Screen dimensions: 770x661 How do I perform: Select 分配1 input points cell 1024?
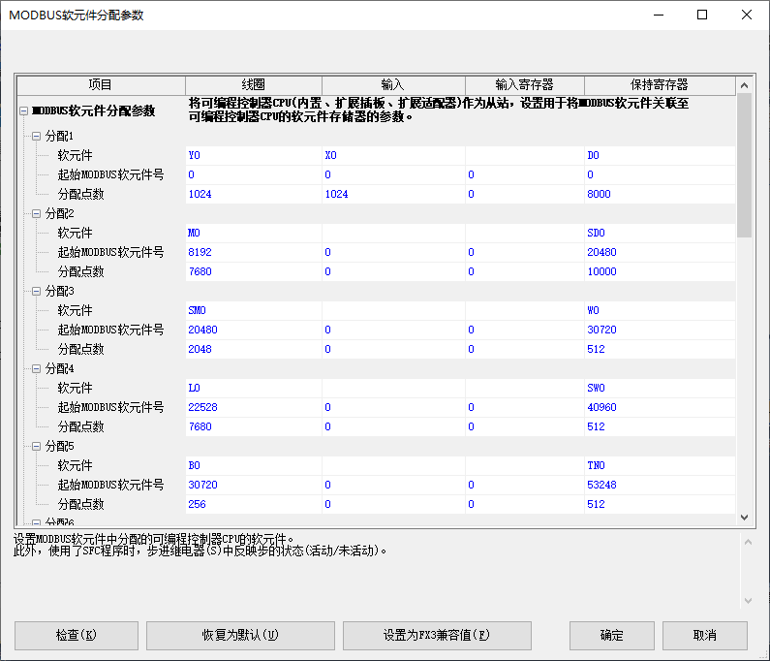pyautogui.click(x=393, y=194)
